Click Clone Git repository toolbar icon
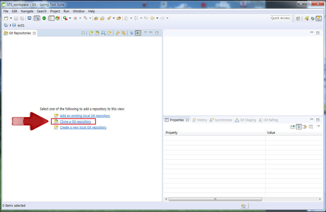326x212 pixels. point(97,33)
